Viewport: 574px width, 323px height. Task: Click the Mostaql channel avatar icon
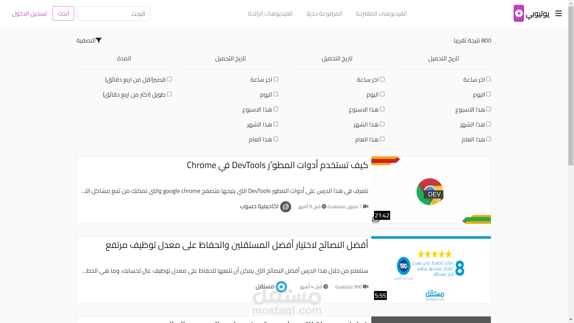coord(281,287)
